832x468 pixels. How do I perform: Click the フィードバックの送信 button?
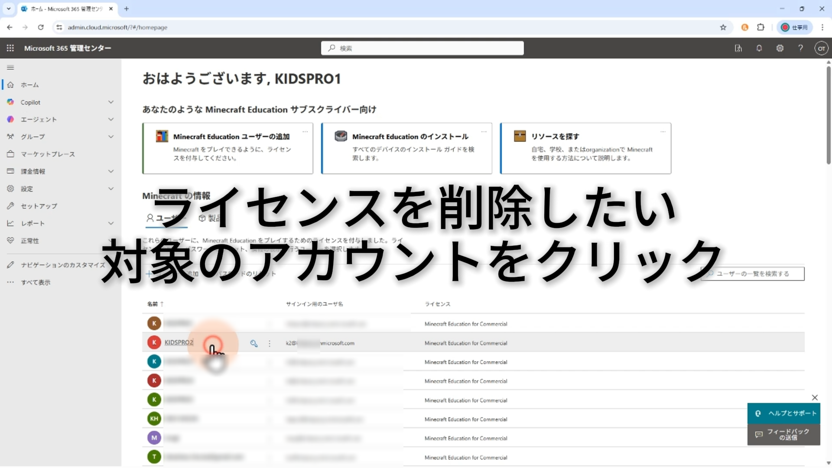point(784,434)
